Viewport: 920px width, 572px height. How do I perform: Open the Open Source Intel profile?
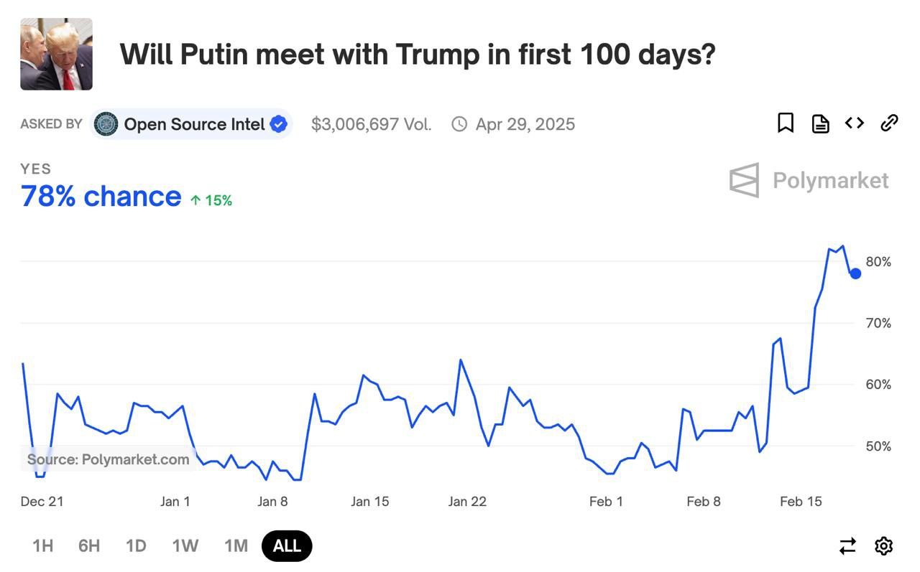(x=194, y=124)
